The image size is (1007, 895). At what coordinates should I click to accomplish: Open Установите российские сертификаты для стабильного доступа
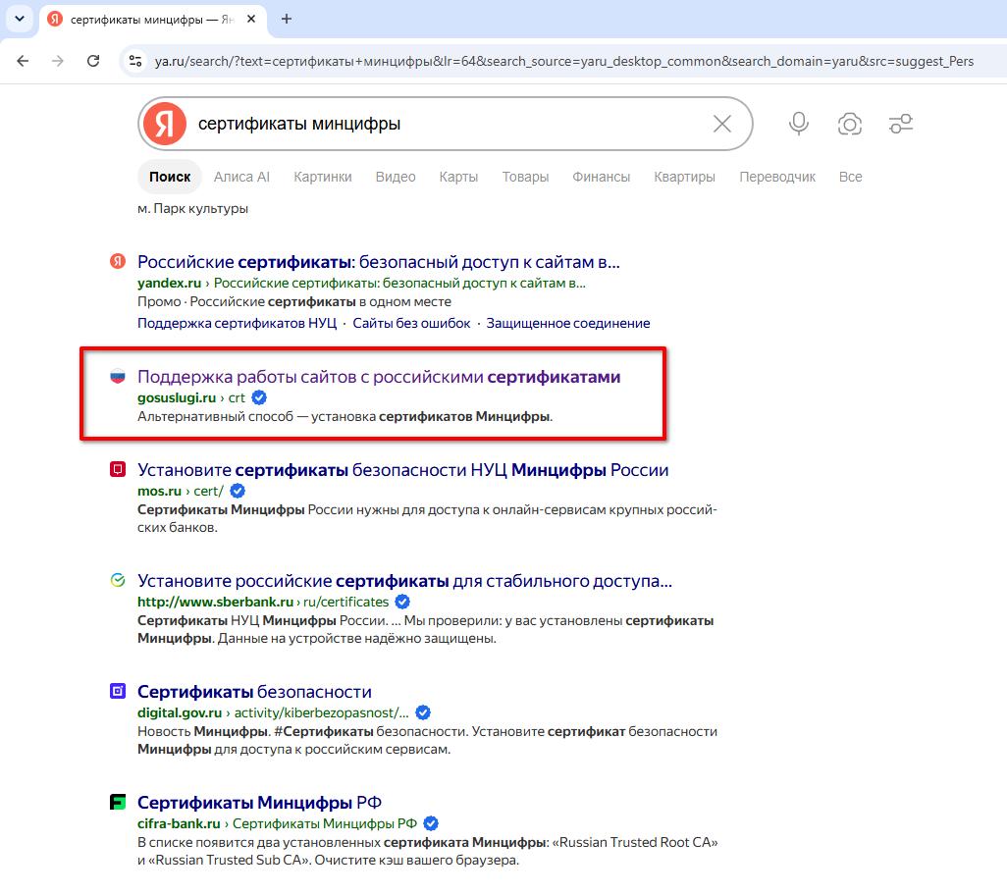pyautogui.click(x=404, y=581)
